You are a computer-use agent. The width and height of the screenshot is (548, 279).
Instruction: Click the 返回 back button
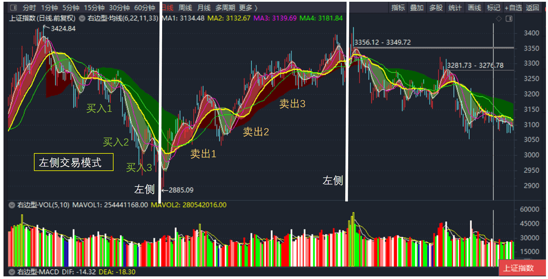click(x=532, y=8)
